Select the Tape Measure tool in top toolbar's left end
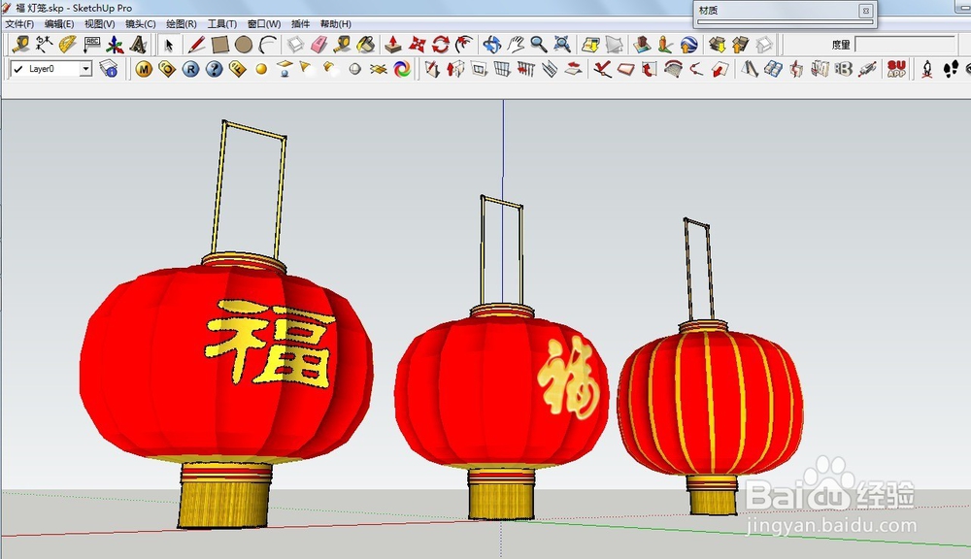Viewport: 971px width, 559px height. [20, 45]
